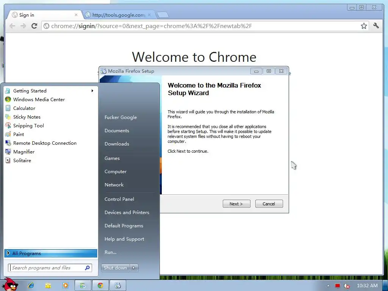Click Chrome's forward arrow
The image size is (388, 291).
point(23,26)
